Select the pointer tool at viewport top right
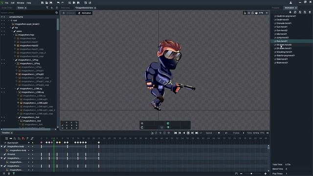The height and width of the screenshot is (176, 313). tap(245, 13)
